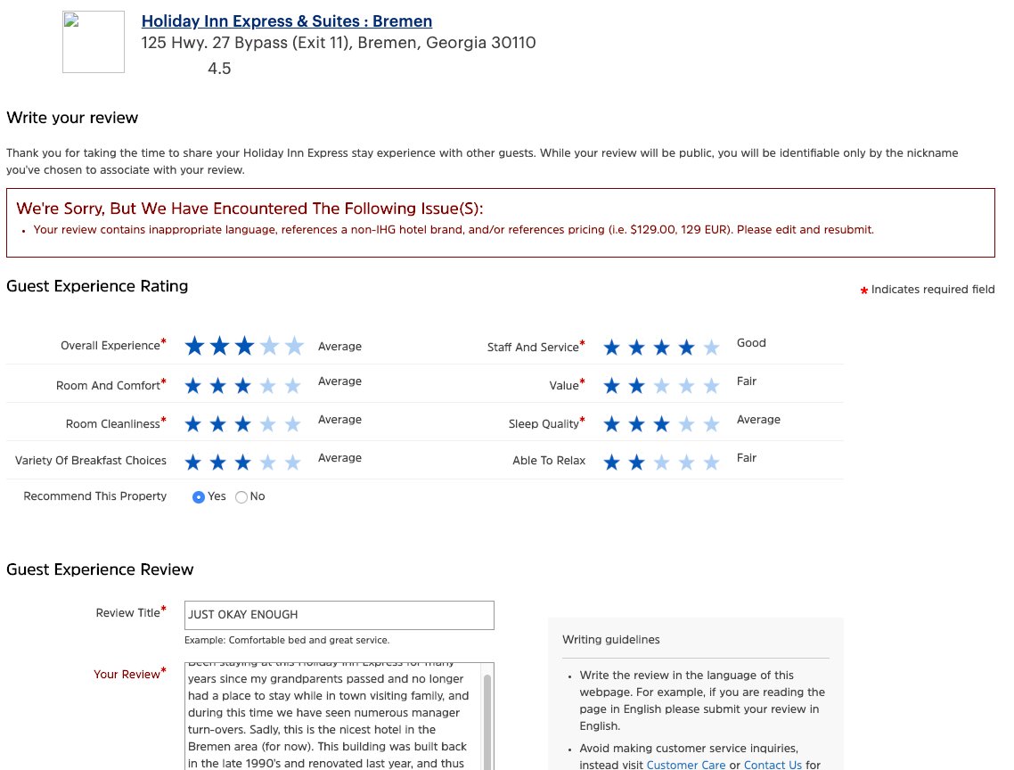Rate Value five stars
Screen dimensions: 1014x770
point(711,386)
